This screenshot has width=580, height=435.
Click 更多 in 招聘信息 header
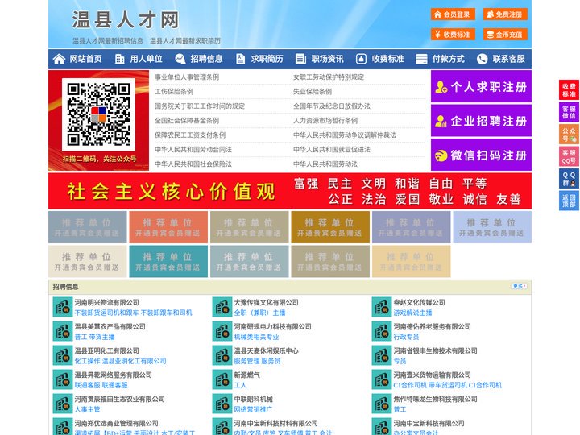pyautogui.click(x=520, y=286)
